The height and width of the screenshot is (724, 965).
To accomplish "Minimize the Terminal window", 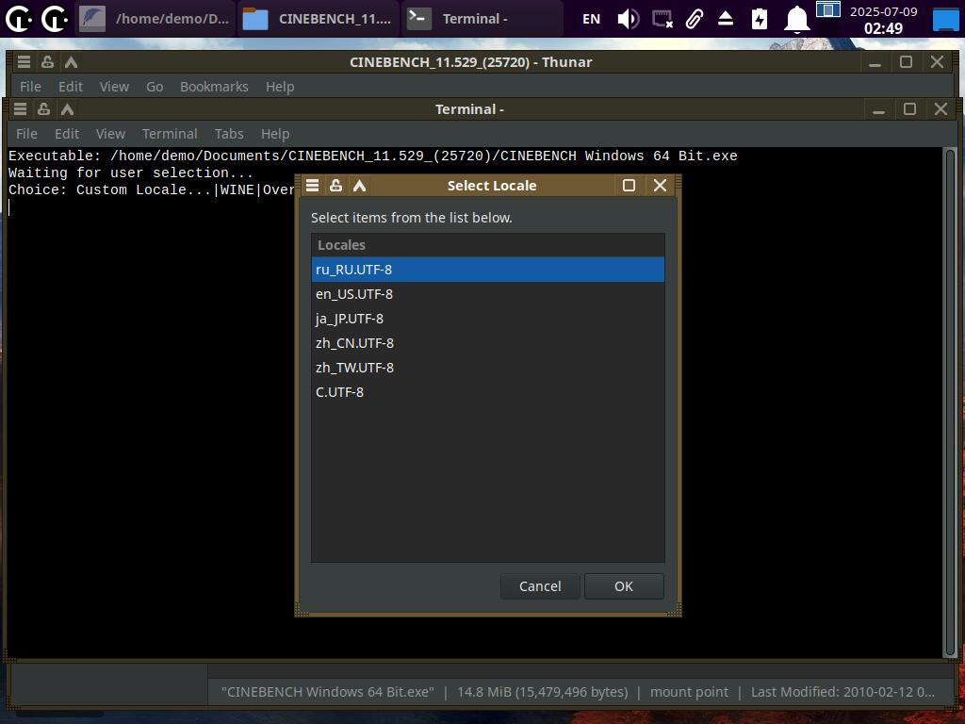I will pos(879,109).
